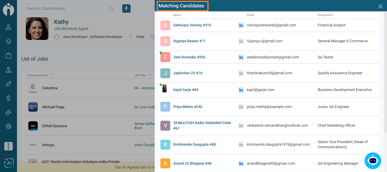
Task: Open the briefcase Jobs icon in sidebar
Action: pos(8,56)
